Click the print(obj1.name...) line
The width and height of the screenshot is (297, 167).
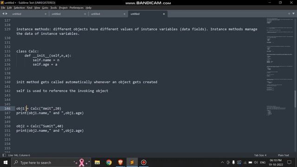tap(50, 113)
